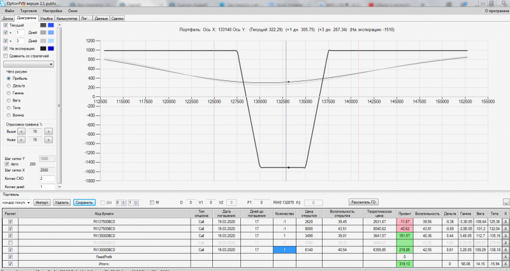Viewport: 510px width, 271px height.
Task: Increase the 'Выше' chart percentage with right arrow
Action: 48,131
